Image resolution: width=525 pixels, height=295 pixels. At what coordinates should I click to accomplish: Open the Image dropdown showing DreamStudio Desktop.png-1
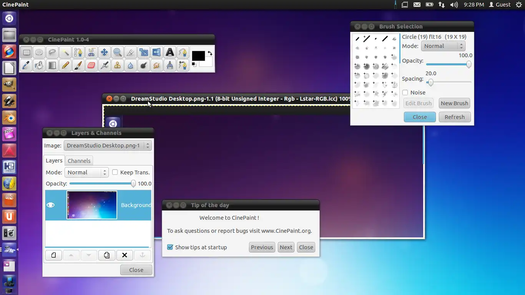(108, 146)
